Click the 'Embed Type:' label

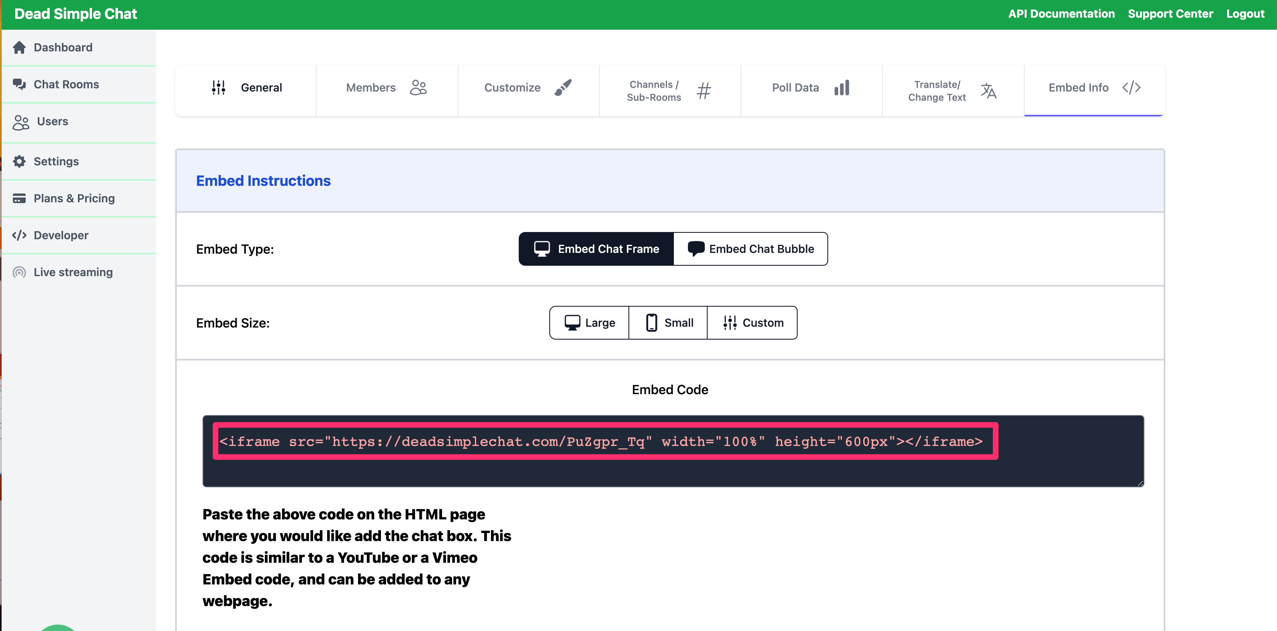(x=235, y=249)
